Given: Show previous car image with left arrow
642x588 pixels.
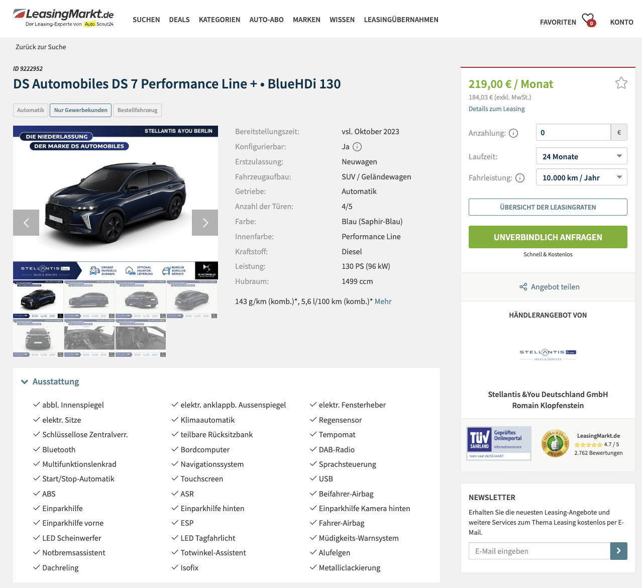Looking at the screenshot, I should [26, 223].
